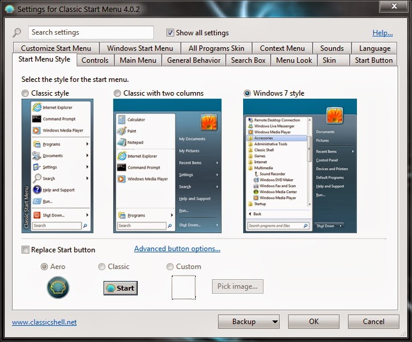This screenshot has width=412, height=342.
Task: Click the empty Custom button image box
Action: [184, 287]
